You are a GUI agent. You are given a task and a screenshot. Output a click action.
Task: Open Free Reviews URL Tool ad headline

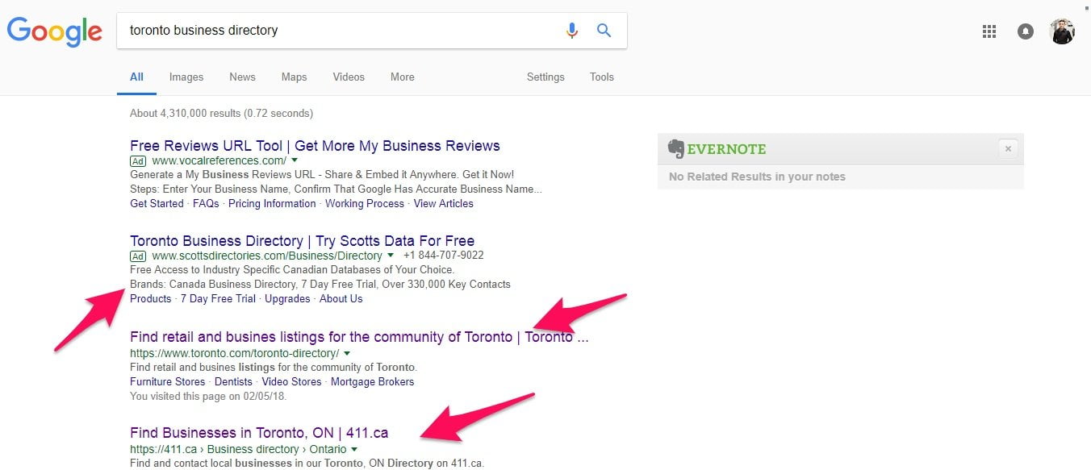(x=315, y=146)
